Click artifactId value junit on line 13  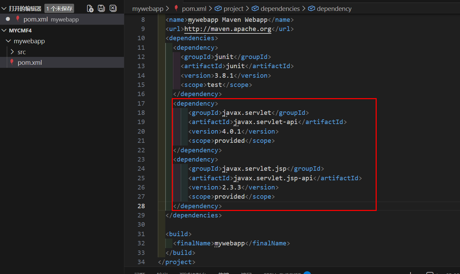pos(235,66)
